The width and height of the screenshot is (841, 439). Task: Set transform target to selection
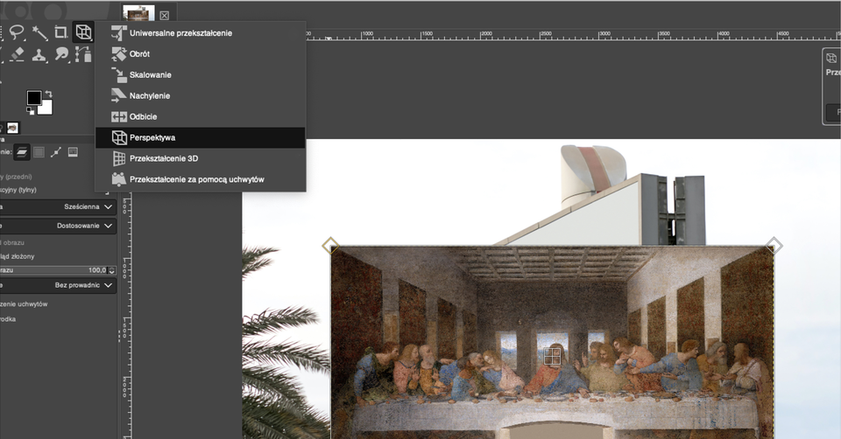click(39, 152)
